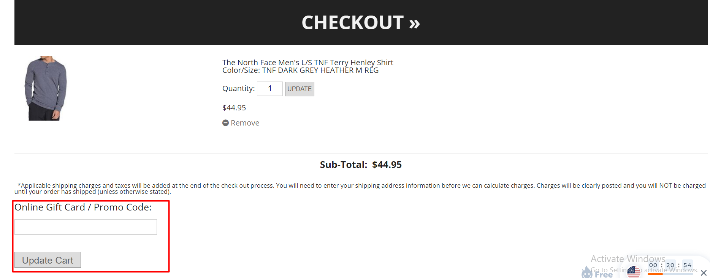Click the Free flame logo icon
This screenshot has width=710, height=278.
click(587, 272)
